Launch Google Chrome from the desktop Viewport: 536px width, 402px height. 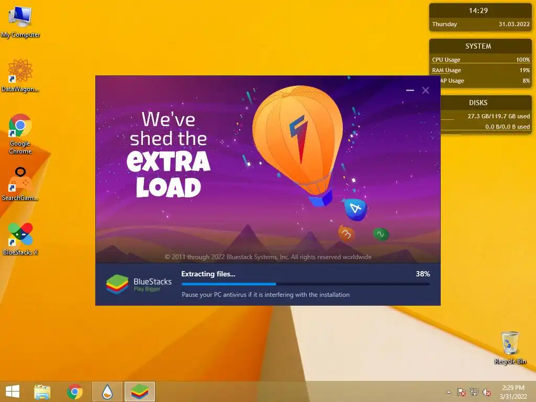20,134
